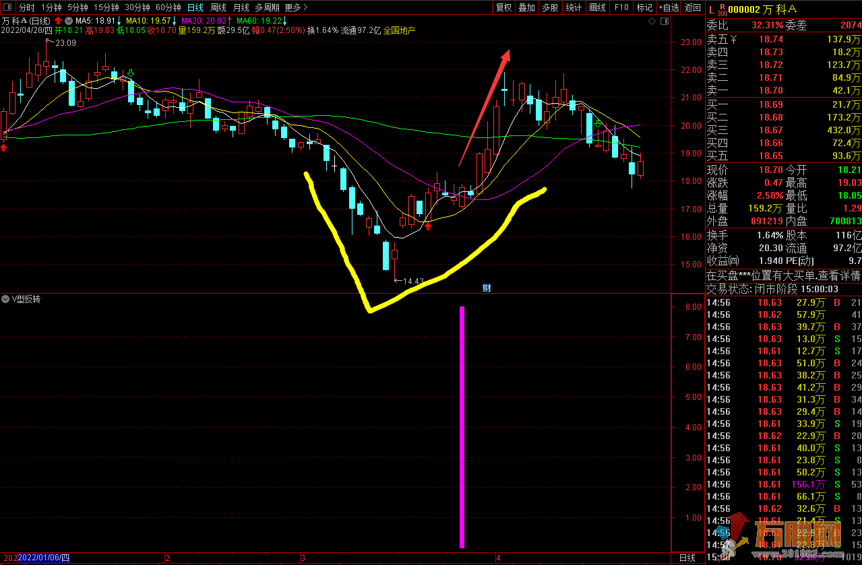Expand the 更多 periods dropdown
Viewport: 862px width, 565px height.
click(x=296, y=7)
